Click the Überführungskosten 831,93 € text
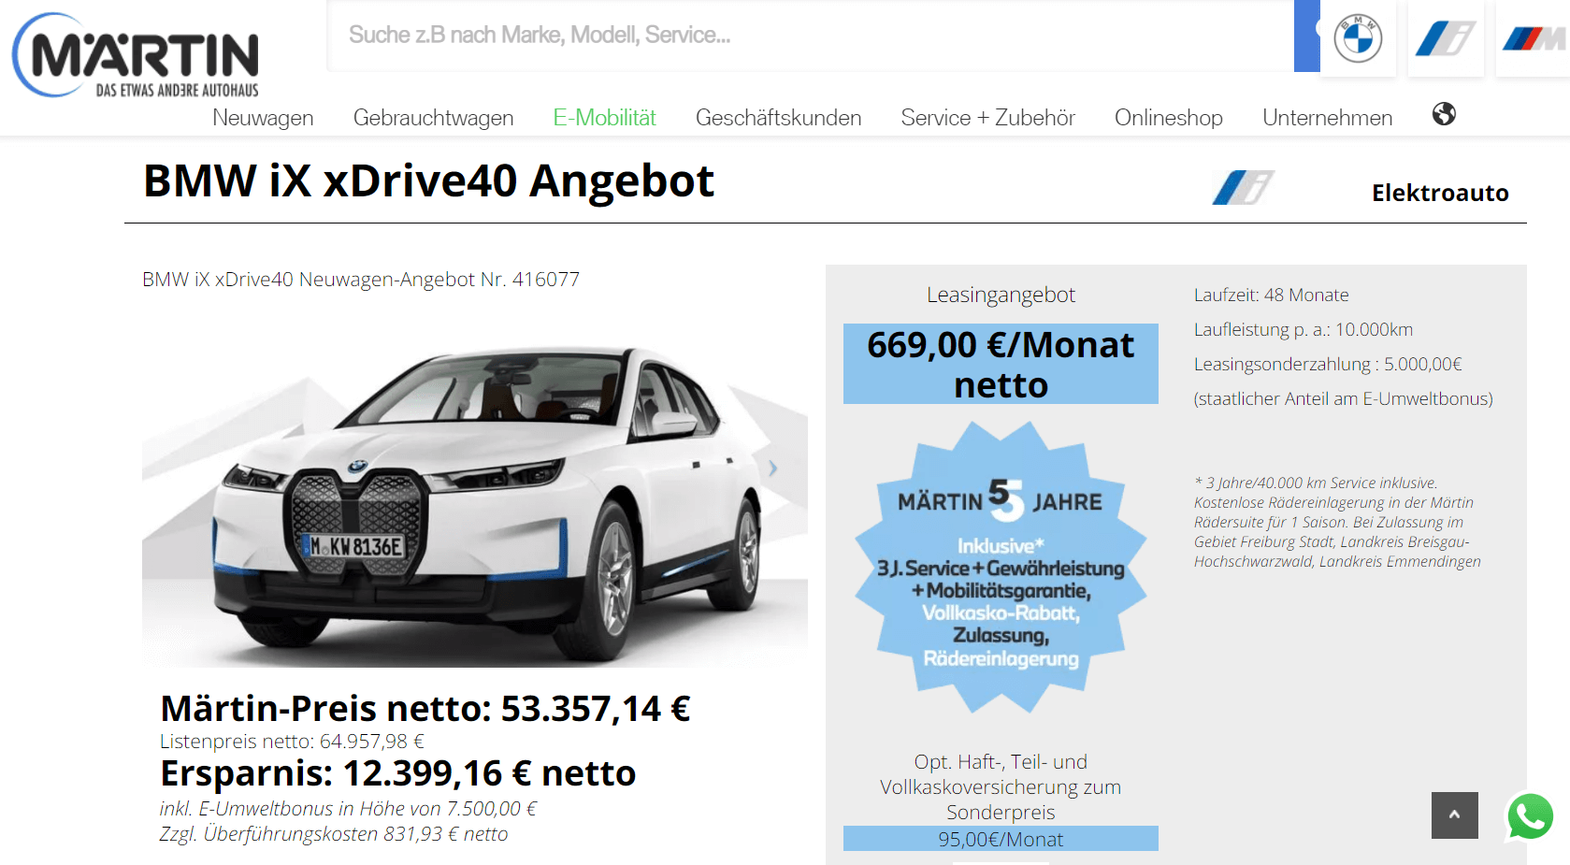Viewport: 1570px width, 865px height. click(x=334, y=834)
